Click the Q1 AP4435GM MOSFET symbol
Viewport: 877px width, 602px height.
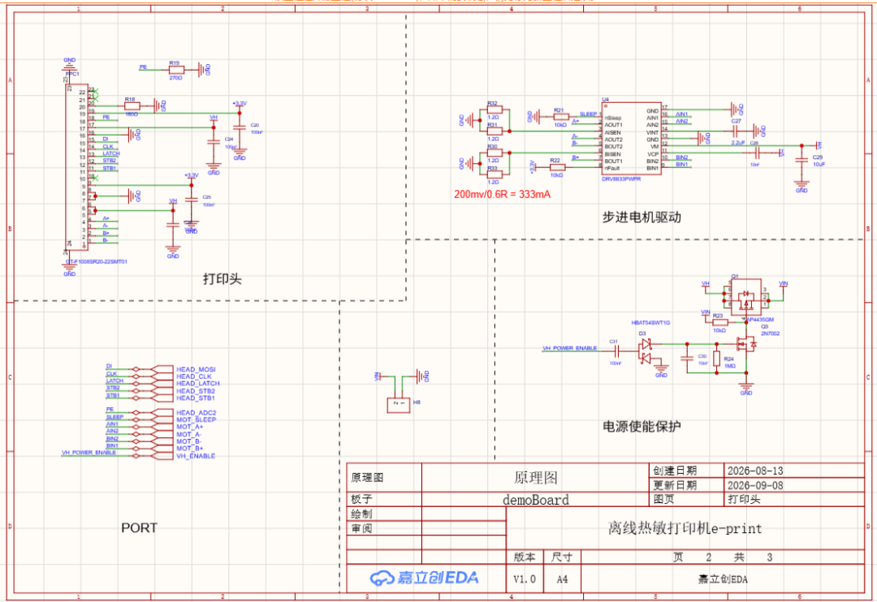point(745,298)
